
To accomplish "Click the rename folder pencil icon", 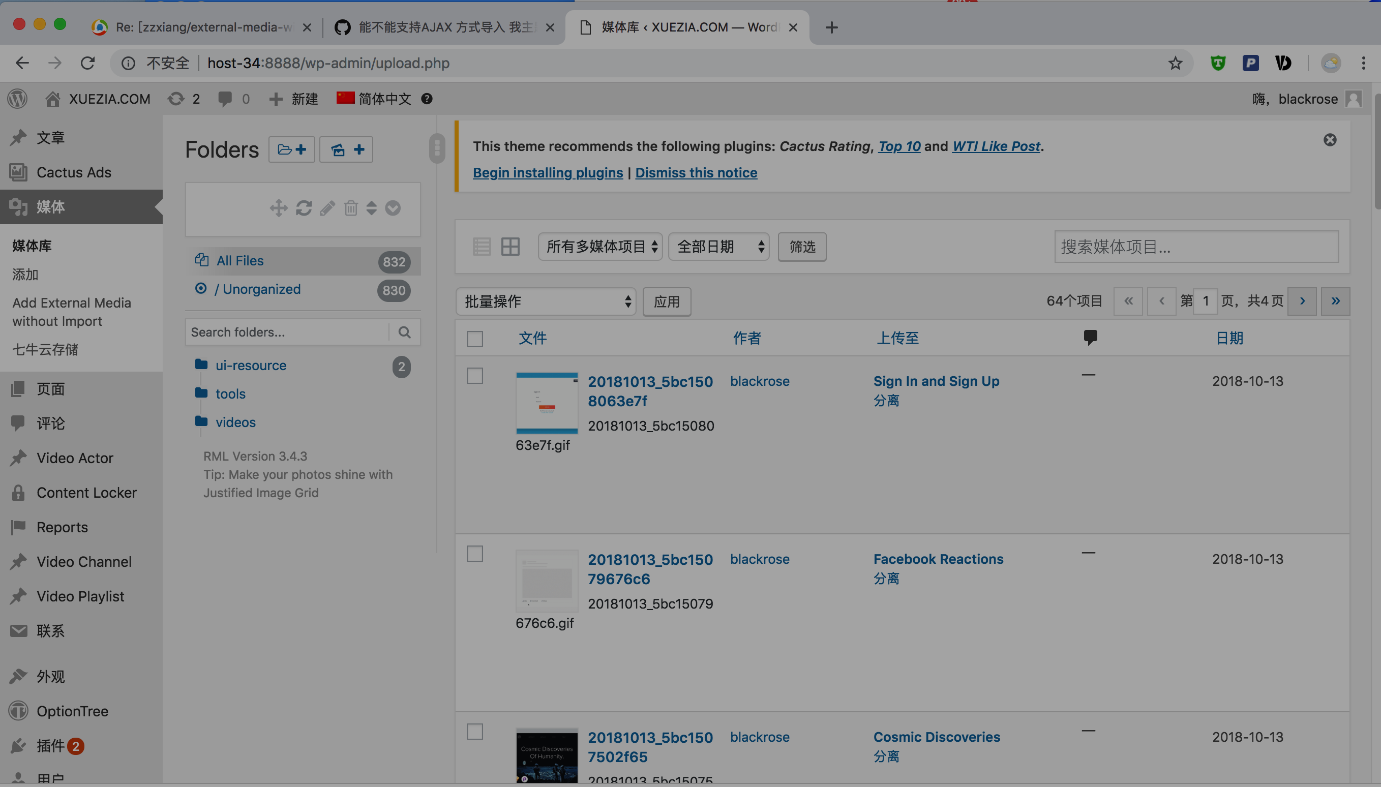I will (x=327, y=208).
